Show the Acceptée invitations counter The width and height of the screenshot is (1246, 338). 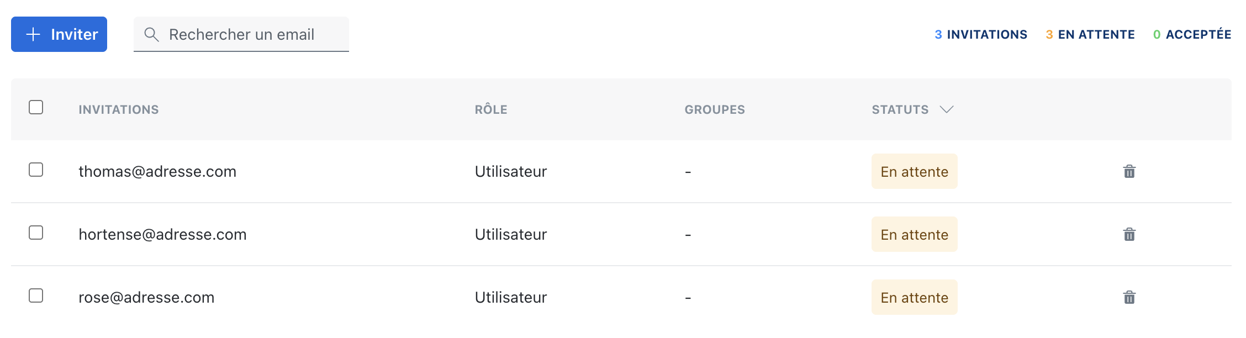[1192, 35]
